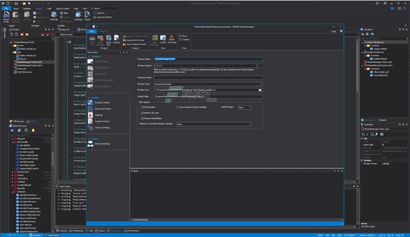Click the first icon in Functions panel toolbar
Image resolution: width=410 pixels, height=237 pixels.
click(362, 34)
